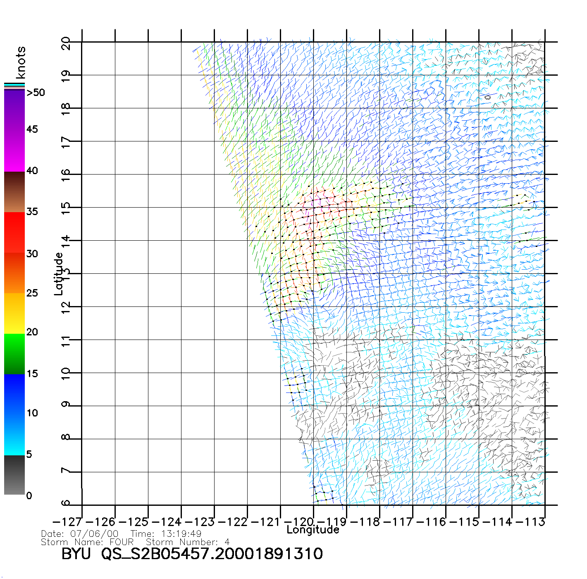Viewport: 587px width, 579px height.
Task: Click the "Storm Number: 4" text
Action: tap(187, 542)
